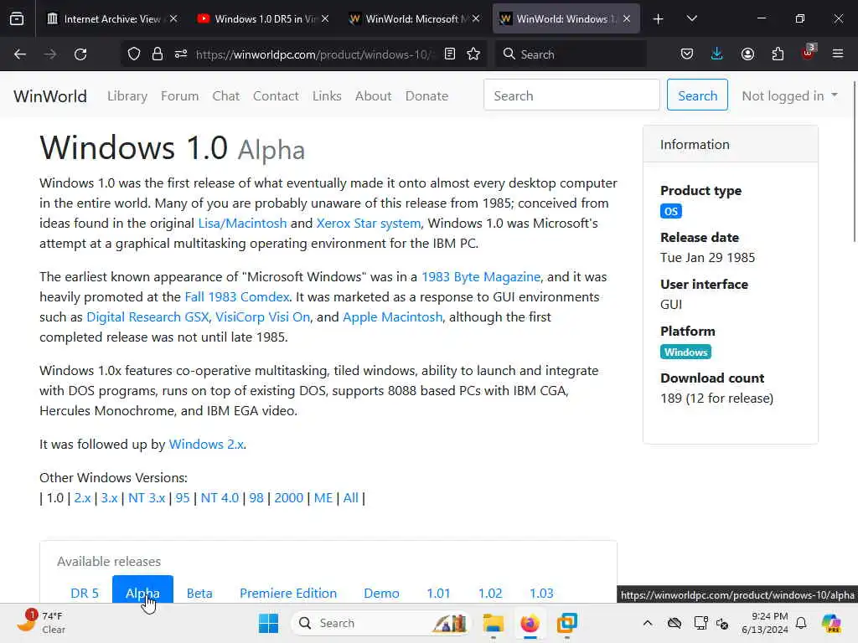Viewport: 858px width, 643px height.
Task: Expand the list all tabs chevron
Action: point(691,19)
